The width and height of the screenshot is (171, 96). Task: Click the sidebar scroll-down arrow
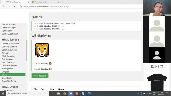[26, 90]
